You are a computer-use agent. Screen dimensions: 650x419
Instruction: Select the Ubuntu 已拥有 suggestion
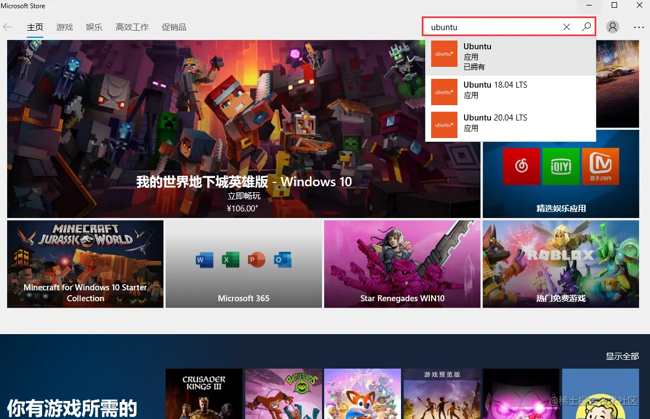[x=510, y=56]
